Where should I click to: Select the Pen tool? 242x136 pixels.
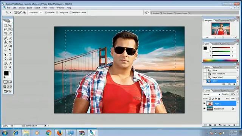coord(6,59)
